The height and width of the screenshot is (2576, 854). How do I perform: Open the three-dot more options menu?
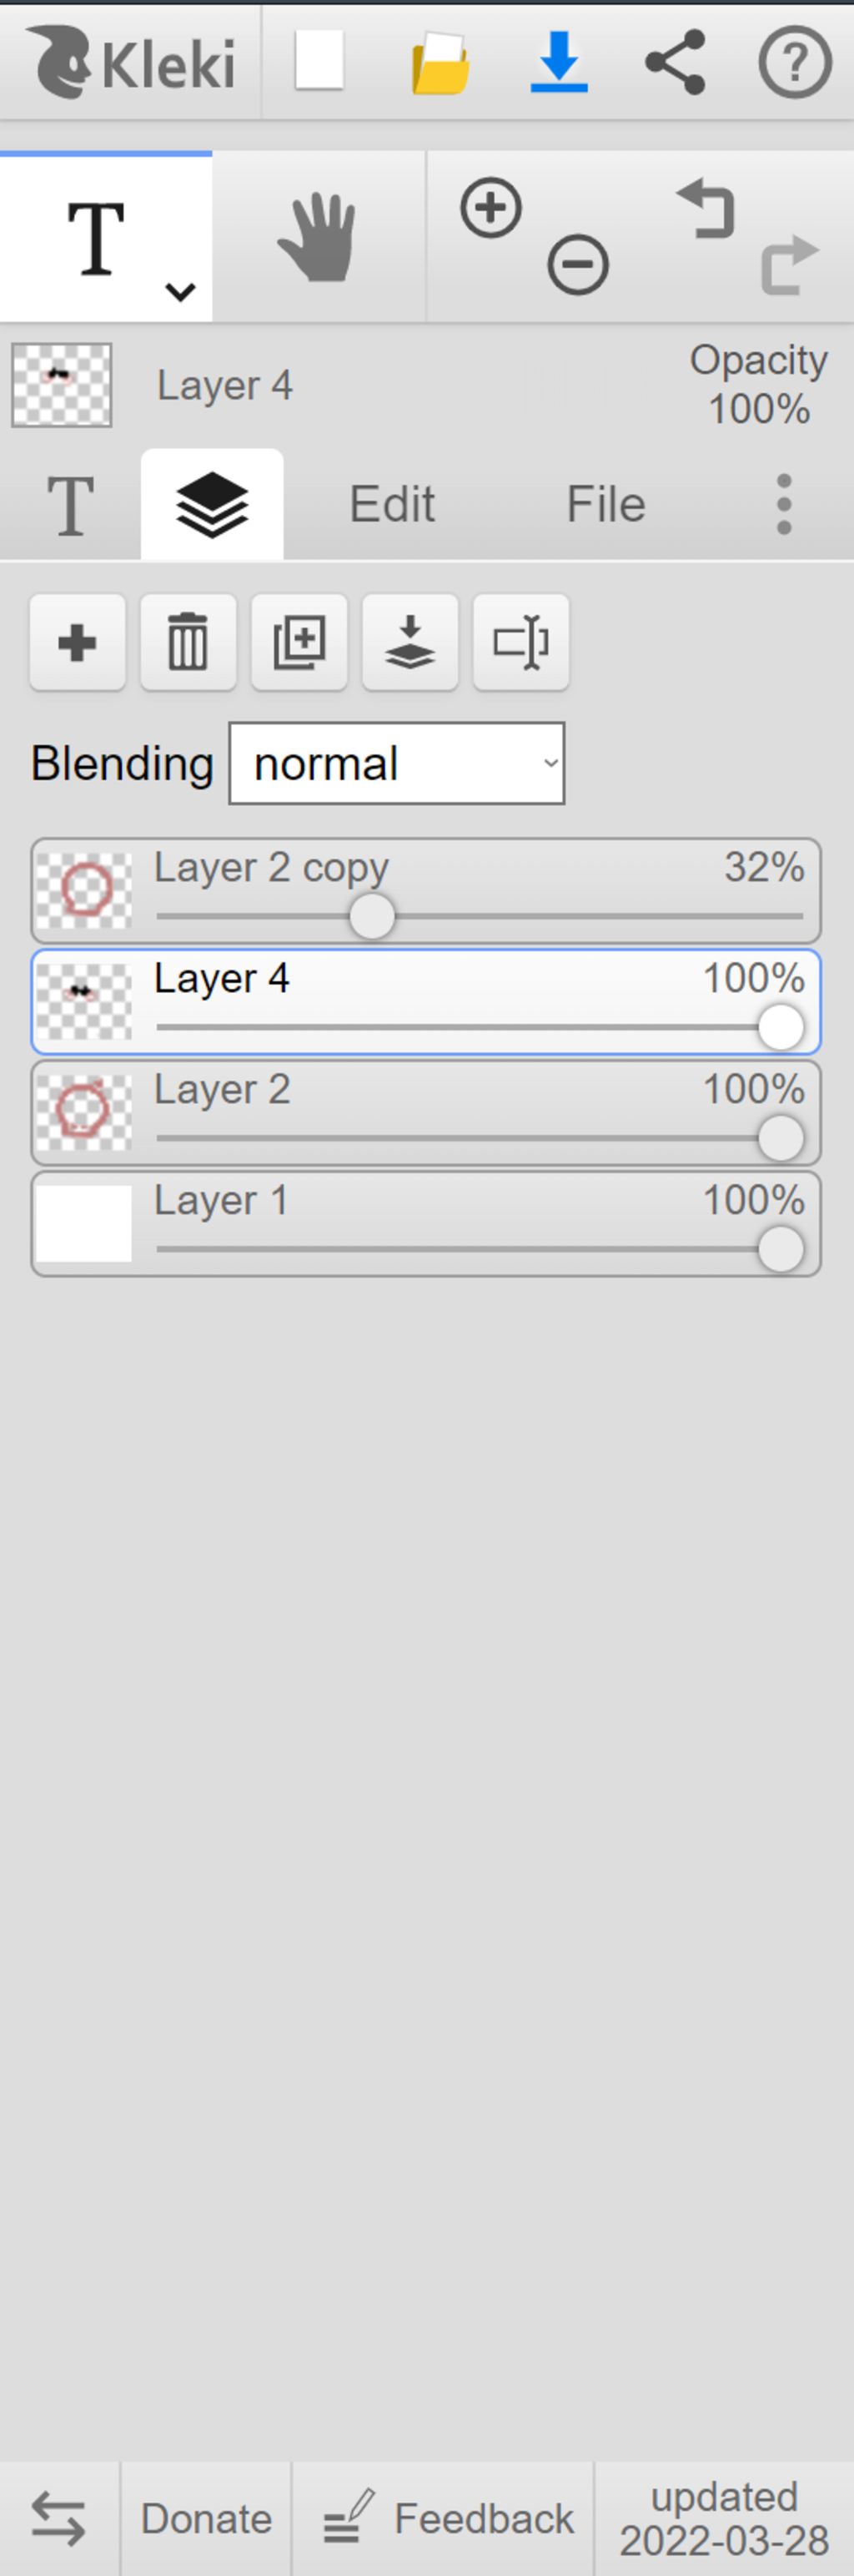click(784, 504)
